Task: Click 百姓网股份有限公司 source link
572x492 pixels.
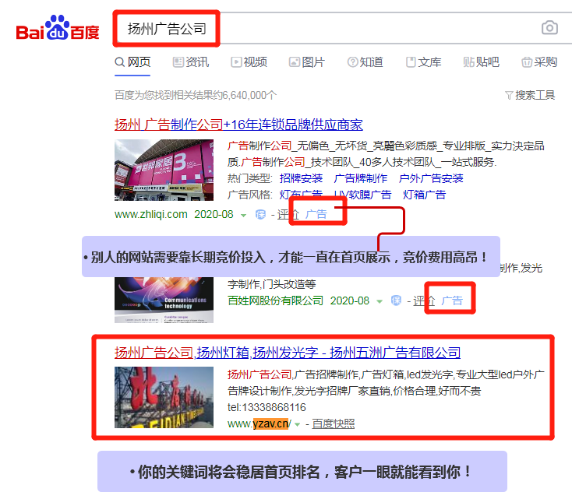Action: (x=275, y=300)
